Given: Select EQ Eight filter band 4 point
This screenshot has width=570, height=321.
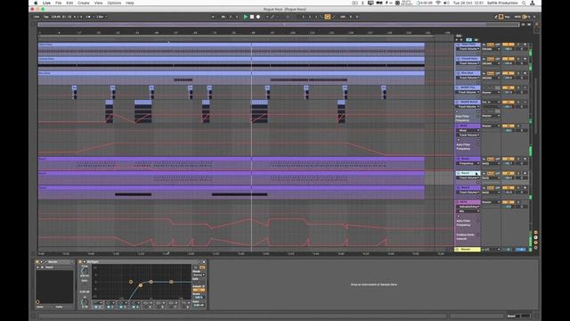Looking at the screenshot, I should [171, 282].
